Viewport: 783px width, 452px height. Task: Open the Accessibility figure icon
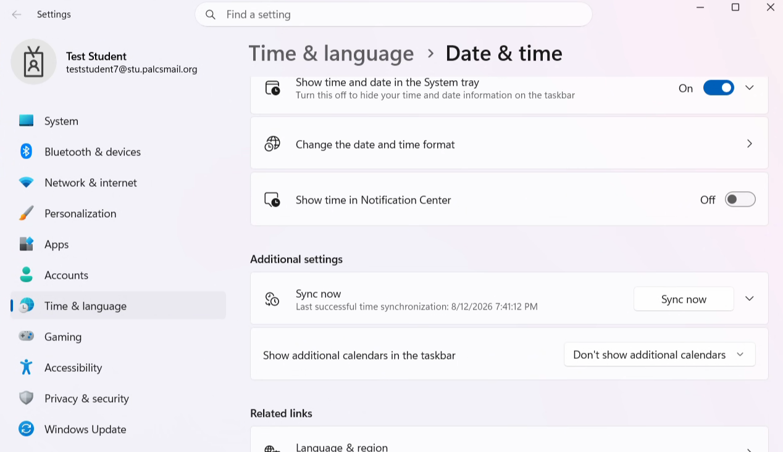[26, 368]
